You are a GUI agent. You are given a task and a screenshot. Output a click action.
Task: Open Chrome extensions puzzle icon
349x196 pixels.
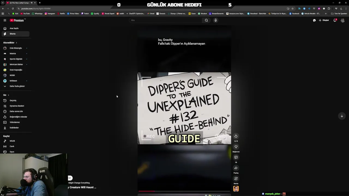coord(329,8)
